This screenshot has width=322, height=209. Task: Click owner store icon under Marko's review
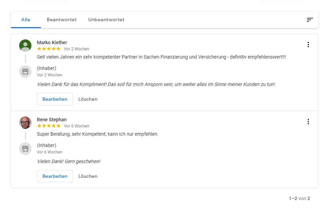[25, 72]
